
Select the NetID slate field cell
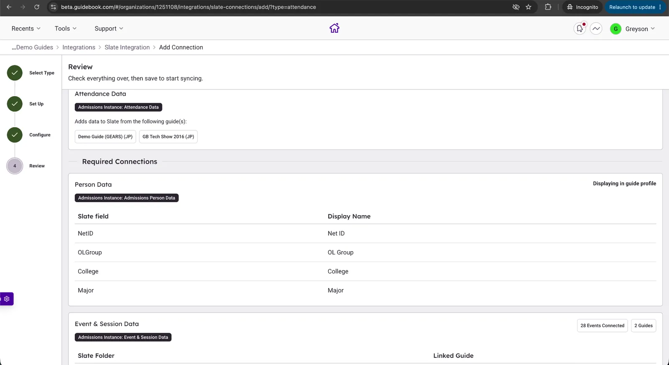(85, 234)
